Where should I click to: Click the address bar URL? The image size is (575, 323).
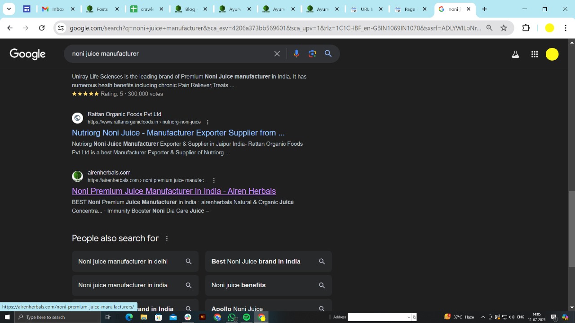coord(275,28)
